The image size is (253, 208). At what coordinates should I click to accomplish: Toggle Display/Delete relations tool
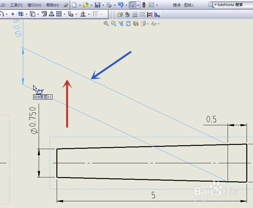click(83, 14)
